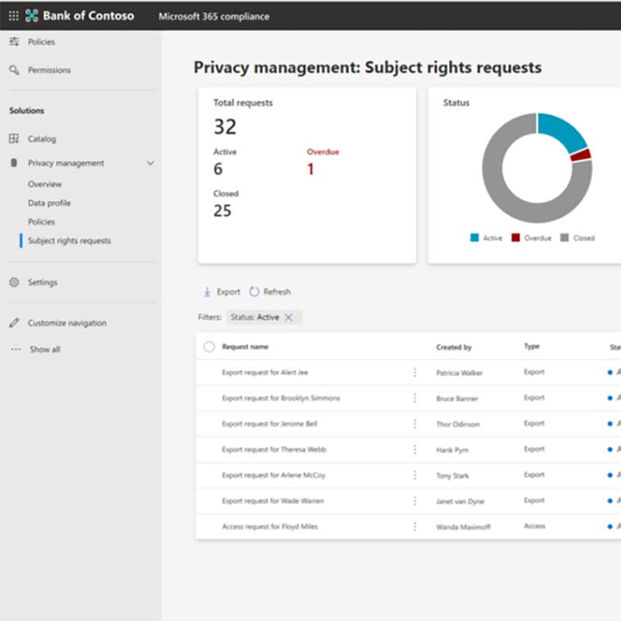621x621 pixels.
Task: Switch to the Data profile page
Action: click(48, 203)
